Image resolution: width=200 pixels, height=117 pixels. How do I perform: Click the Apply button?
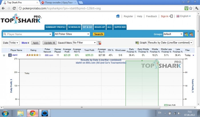click(x=36, y=43)
